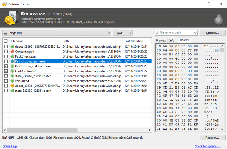Click the Recuva hard drive helmet logo
Screen dimensions: 227x149
point(11,18)
